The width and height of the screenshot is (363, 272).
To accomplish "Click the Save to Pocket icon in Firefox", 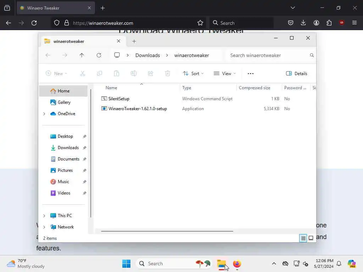I will click(x=291, y=23).
